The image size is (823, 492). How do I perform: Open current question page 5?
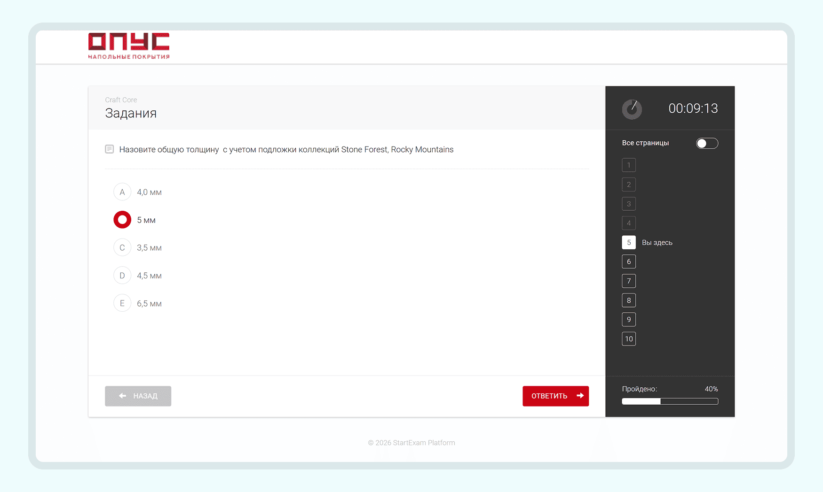(x=629, y=242)
